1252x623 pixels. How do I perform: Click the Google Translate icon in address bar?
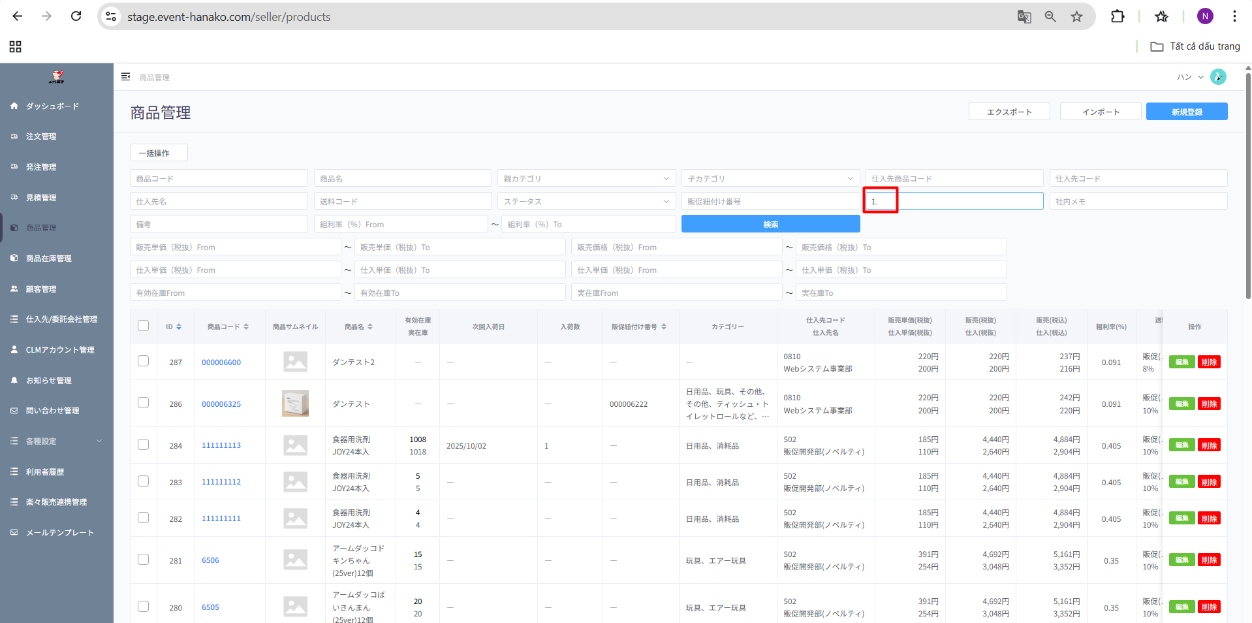(x=1024, y=16)
